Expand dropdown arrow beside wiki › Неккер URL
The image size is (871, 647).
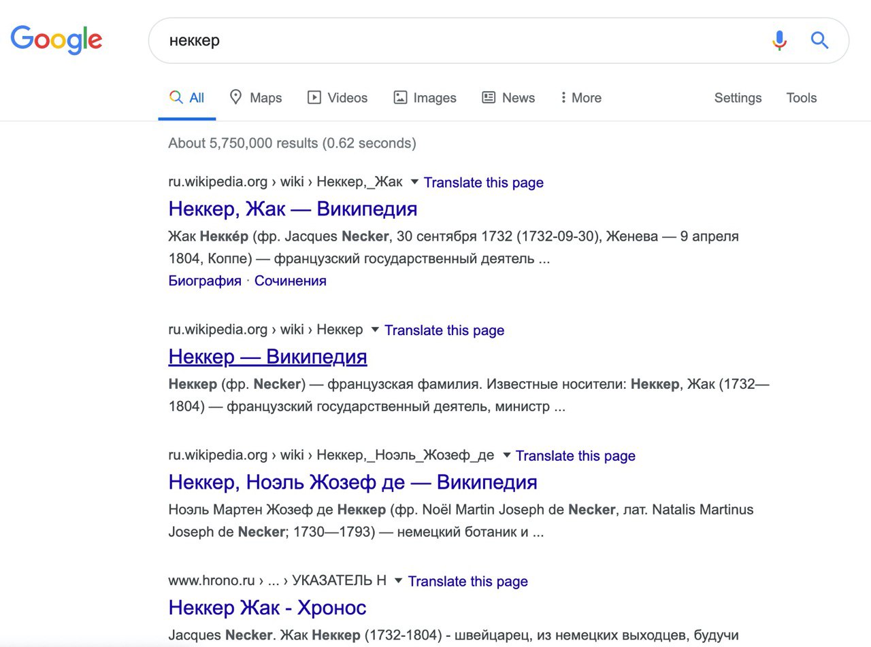375,330
